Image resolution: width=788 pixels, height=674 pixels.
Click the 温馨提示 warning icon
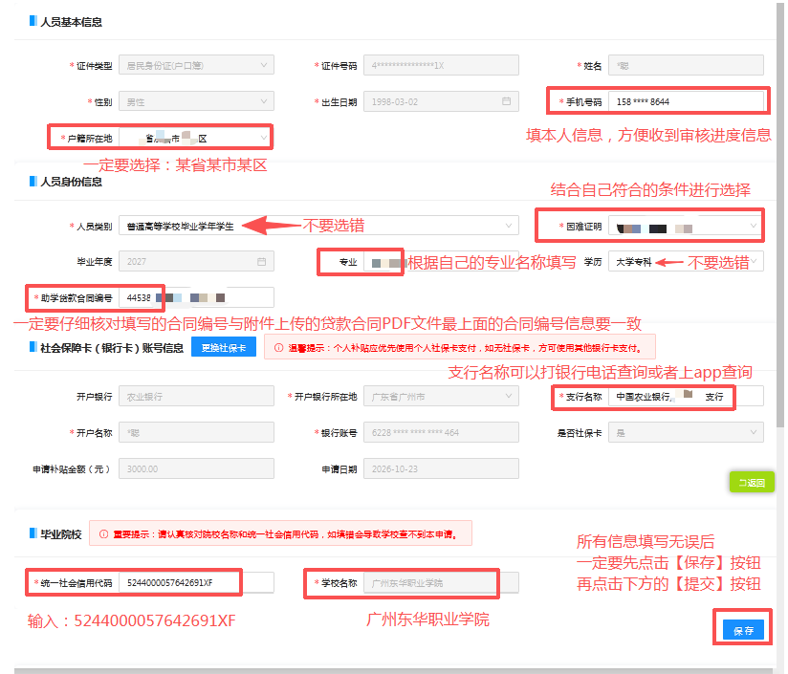pyautogui.click(x=278, y=348)
